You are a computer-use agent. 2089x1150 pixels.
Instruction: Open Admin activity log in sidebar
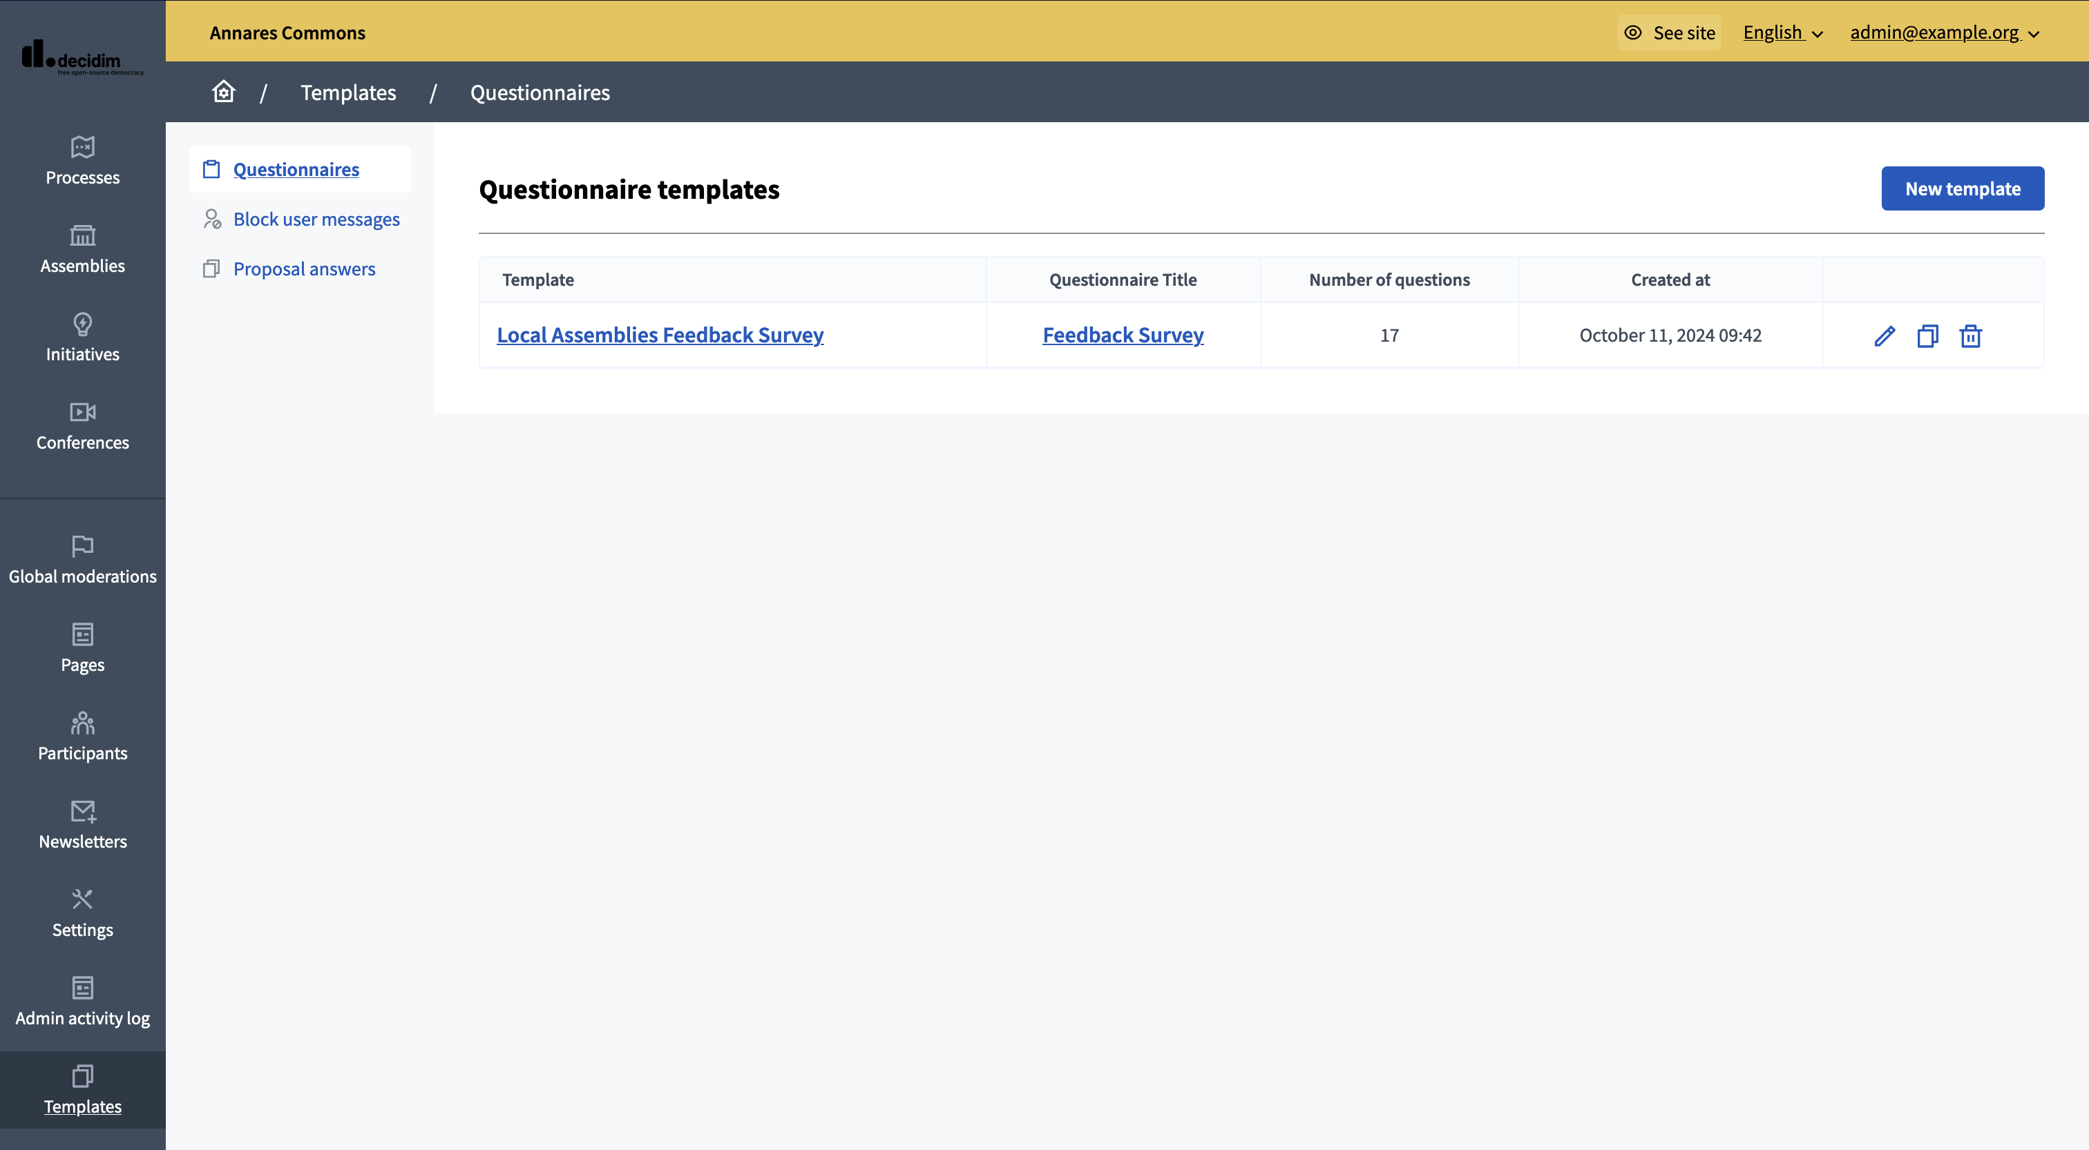(82, 1000)
